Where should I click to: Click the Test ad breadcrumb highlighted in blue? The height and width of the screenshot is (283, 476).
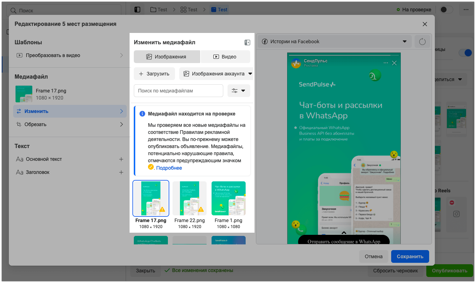[x=219, y=10]
